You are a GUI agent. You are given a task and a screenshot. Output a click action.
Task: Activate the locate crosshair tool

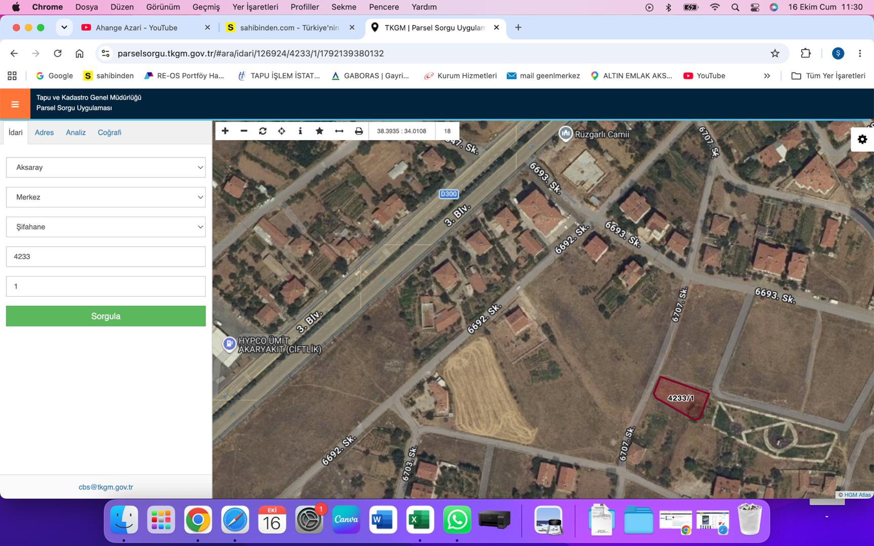tap(282, 131)
